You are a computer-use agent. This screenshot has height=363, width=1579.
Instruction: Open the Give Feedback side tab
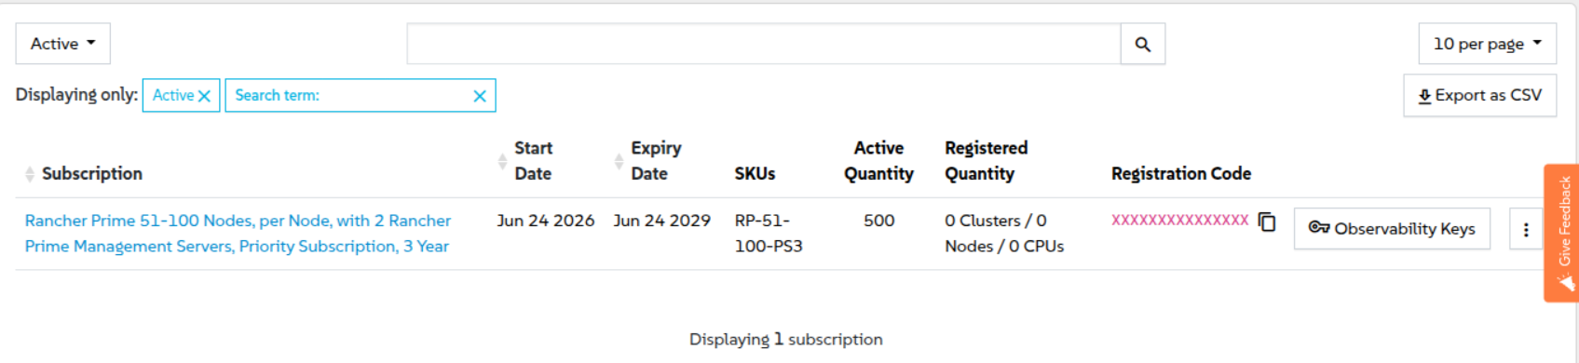[x=1562, y=233]
